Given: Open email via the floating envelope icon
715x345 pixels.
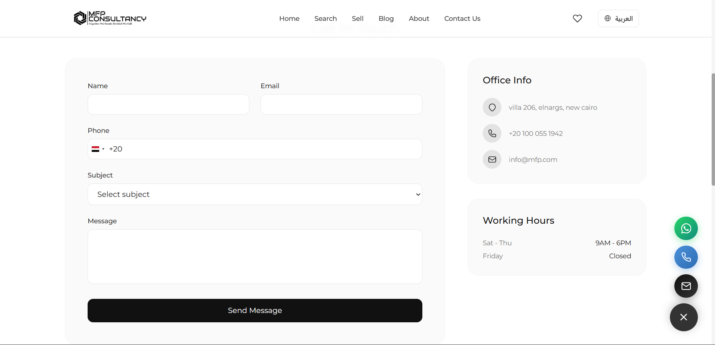Looking at the screenshot, I should coord(686,286).
